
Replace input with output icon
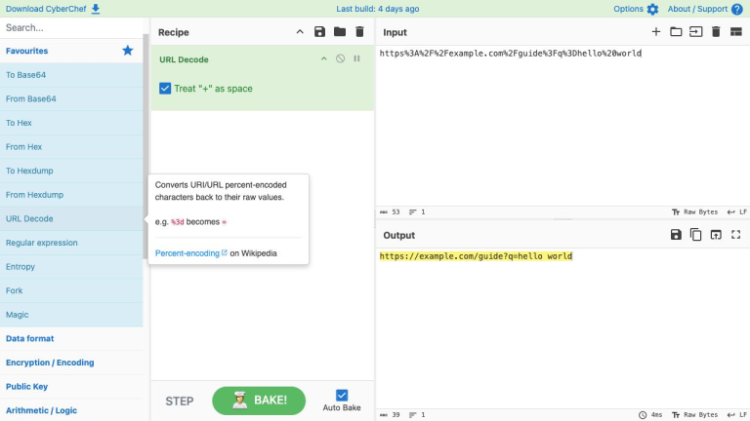pyautogui.click(x=716, y=234)
